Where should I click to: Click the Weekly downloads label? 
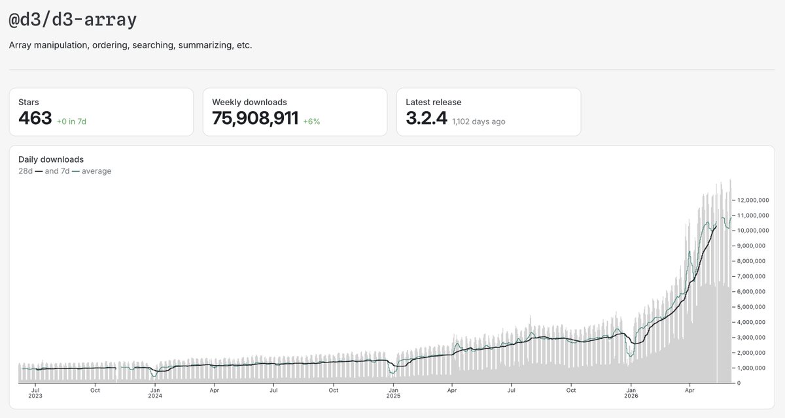pyautogui.click(x=249, y=103)
